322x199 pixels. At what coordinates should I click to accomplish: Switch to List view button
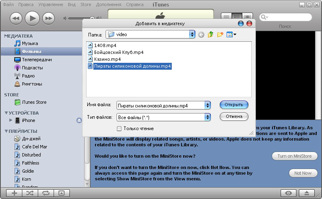(x=226, y=17)
